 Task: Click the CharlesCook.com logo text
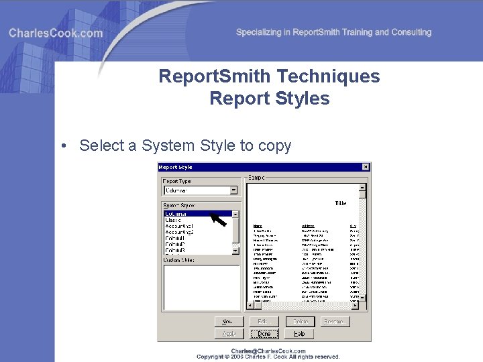56,33
